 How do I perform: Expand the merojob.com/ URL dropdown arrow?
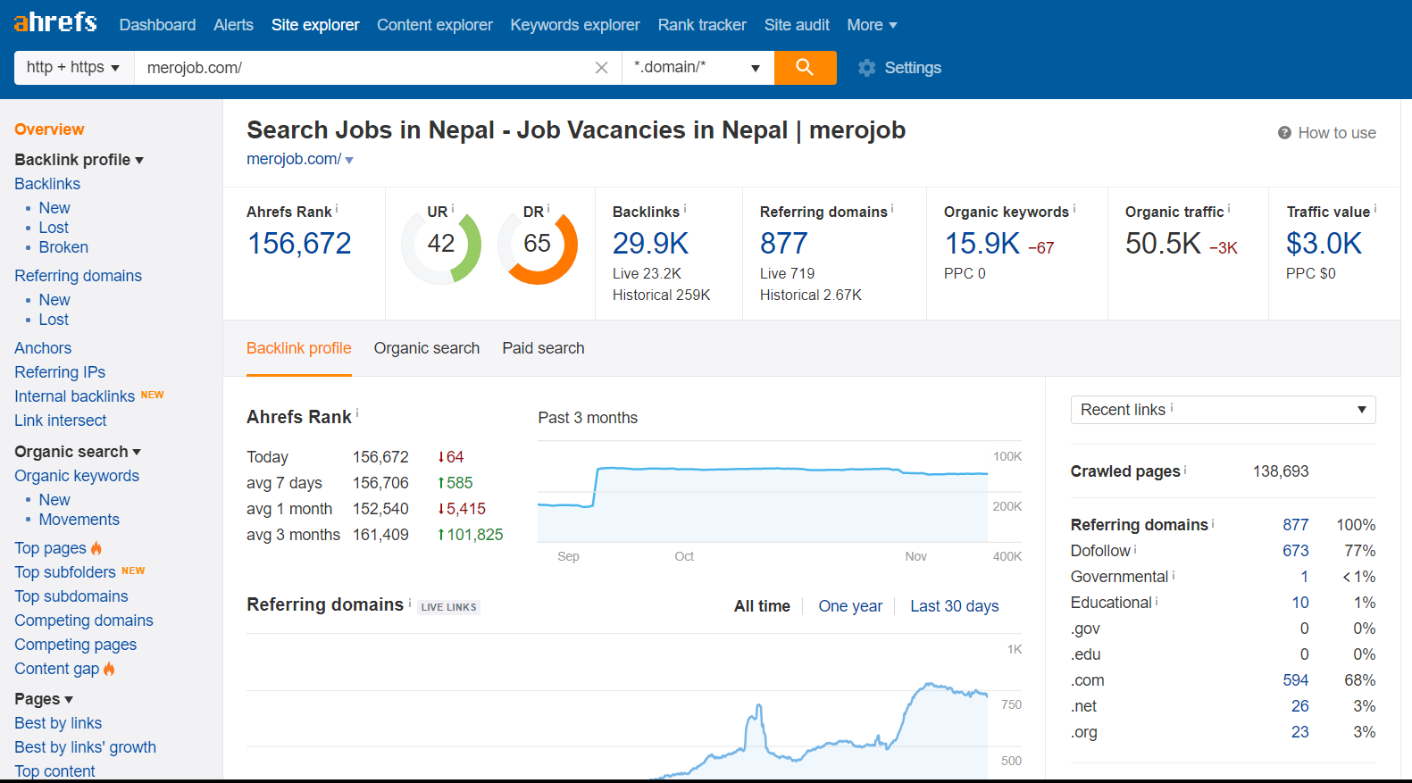pos(349,160)
